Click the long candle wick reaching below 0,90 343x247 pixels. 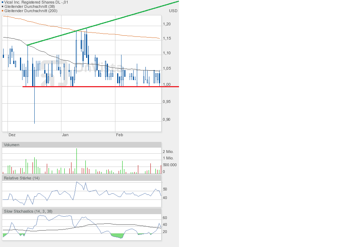34,107
